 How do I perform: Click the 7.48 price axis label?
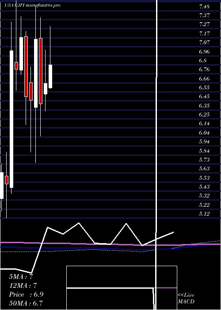click(x=204, y=7)
